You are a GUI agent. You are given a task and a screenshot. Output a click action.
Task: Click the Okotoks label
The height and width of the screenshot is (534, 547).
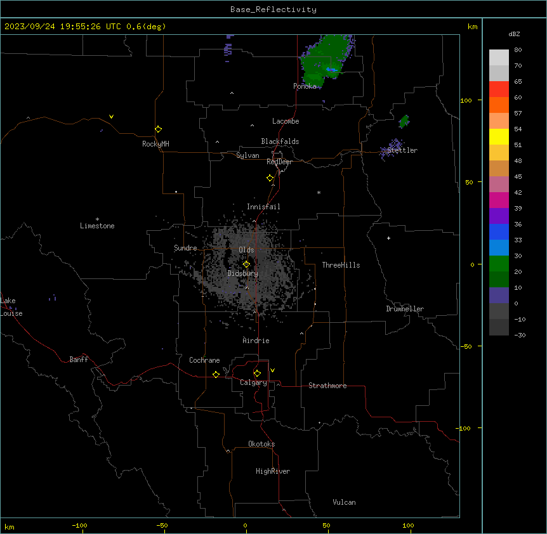point(261,444)
